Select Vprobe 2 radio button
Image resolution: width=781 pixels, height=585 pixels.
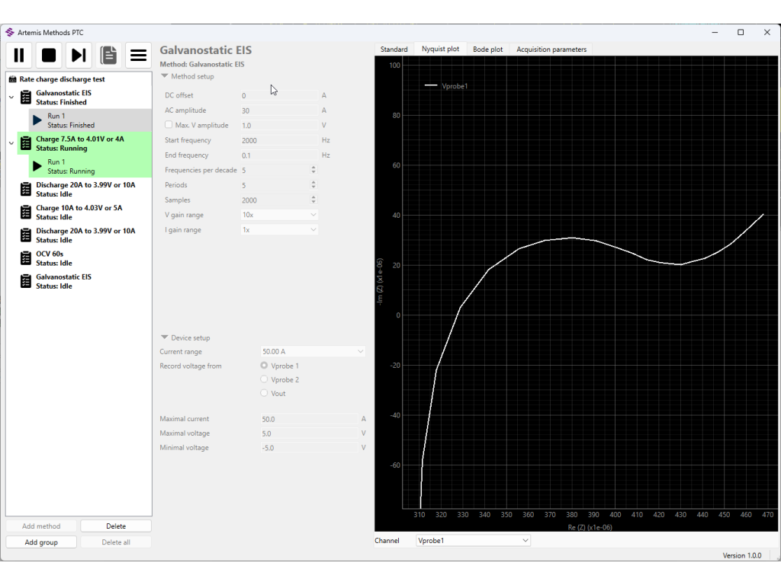265,379
